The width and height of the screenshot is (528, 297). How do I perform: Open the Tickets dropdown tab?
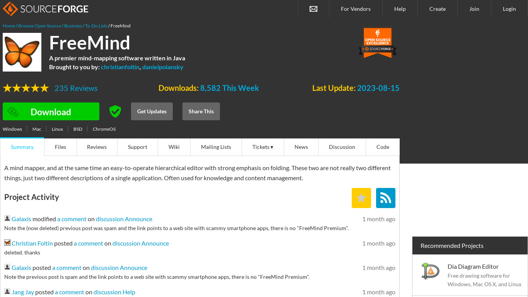point(263,147)
